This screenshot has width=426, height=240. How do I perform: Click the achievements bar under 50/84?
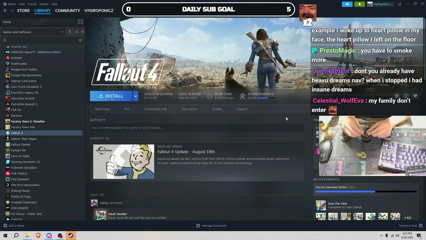(x=266, y=98)
